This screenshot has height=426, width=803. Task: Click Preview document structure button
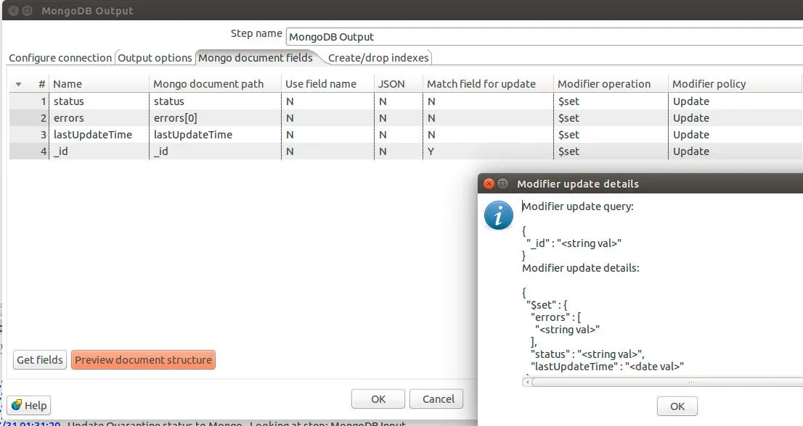(144, 359)
